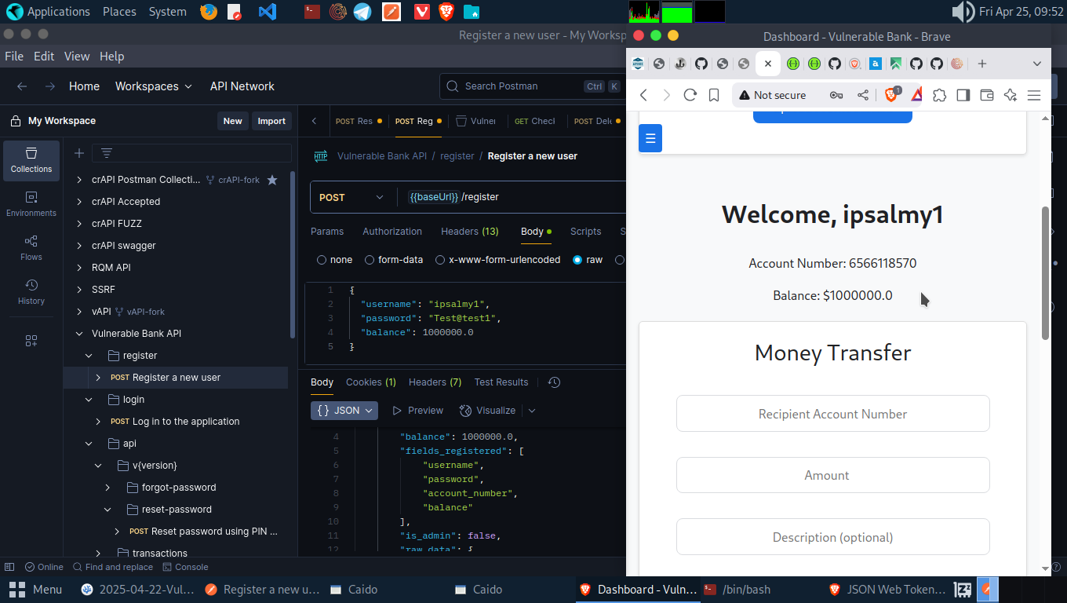The height and width of the screenshot is (603, 1067).
Task: Go back with Postman back arrow
Action: [22, 86]
